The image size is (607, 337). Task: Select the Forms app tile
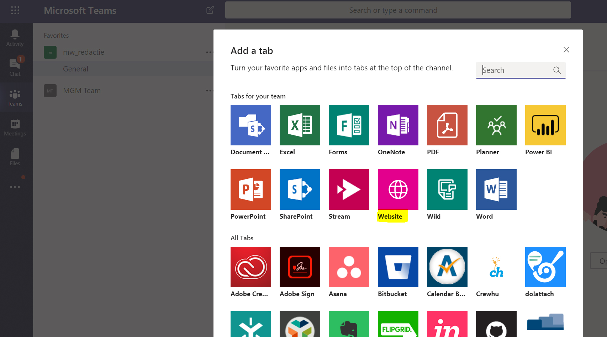click(349, 125)
